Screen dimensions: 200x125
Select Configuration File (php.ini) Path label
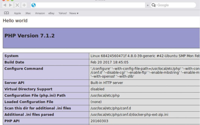point(35,95)
